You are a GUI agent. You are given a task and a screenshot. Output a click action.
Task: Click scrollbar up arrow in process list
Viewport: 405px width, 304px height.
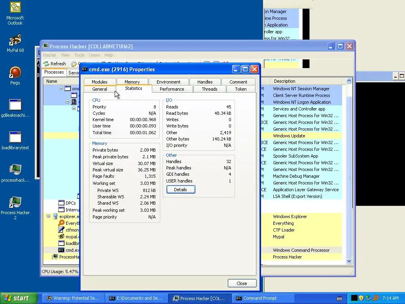click(349, 81)
